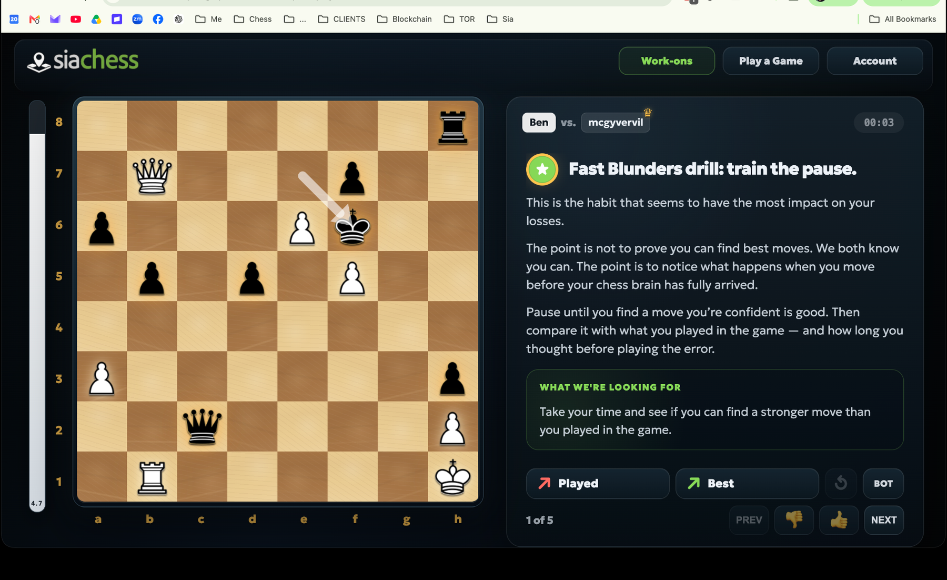Go to Work-ons tab

click(x=667, y=61)
